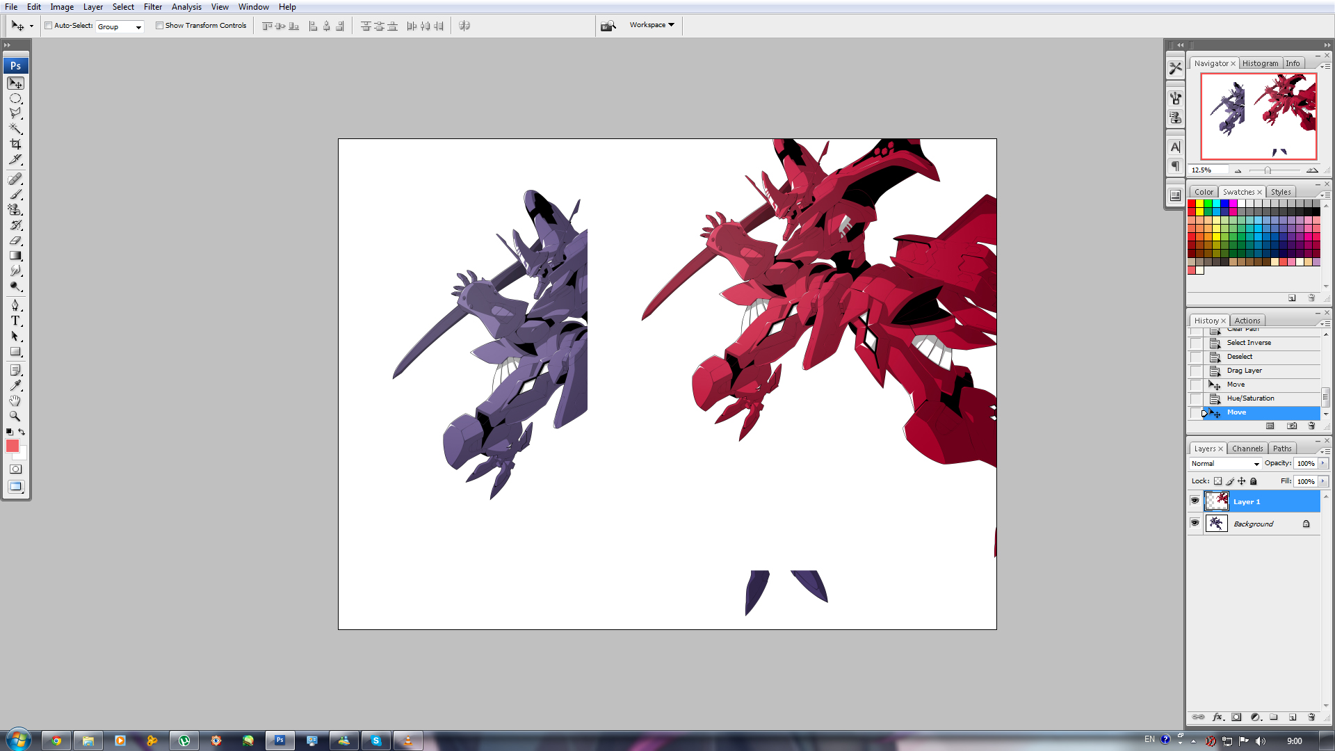Select the Crop tool

point(15,144)
